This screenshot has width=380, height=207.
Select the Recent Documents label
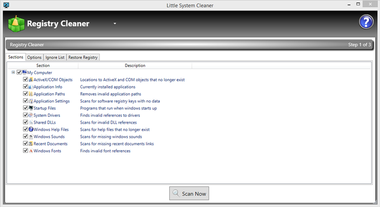(50, 144)
